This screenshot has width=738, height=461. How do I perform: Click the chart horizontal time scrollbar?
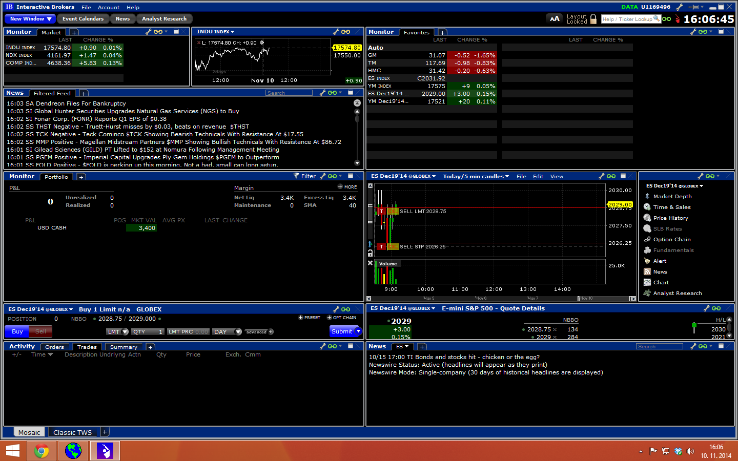501,299
